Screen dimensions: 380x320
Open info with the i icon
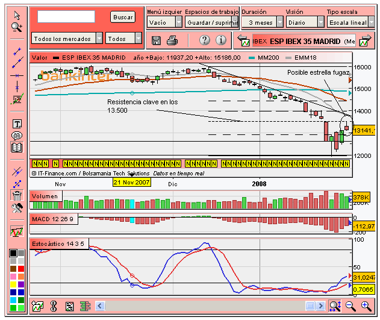click(x=221, y=40)
